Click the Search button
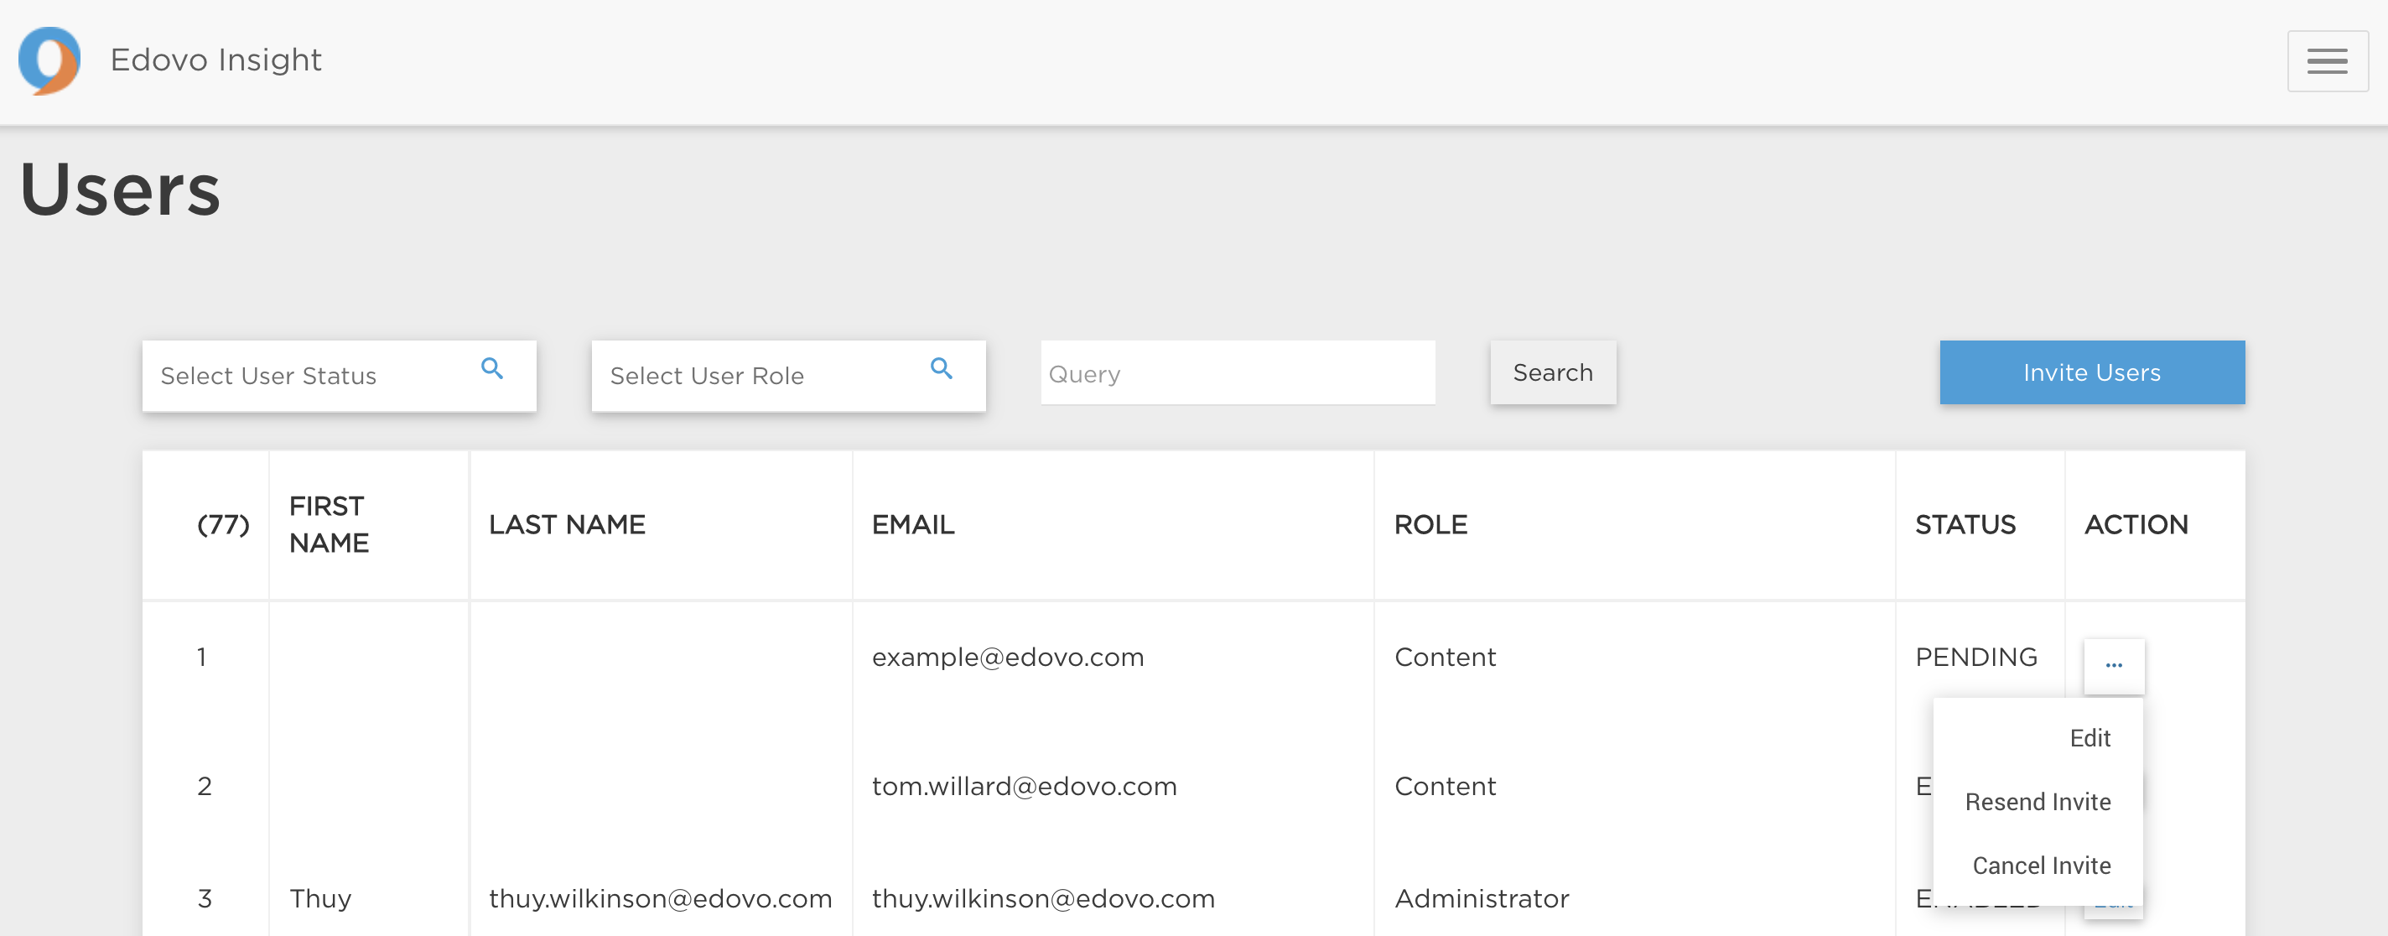 (1552, 373)
